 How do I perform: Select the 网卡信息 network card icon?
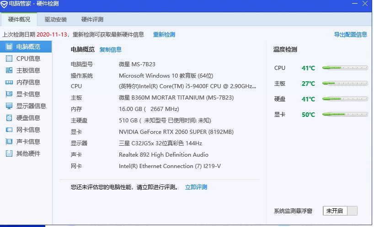point(9,130)
